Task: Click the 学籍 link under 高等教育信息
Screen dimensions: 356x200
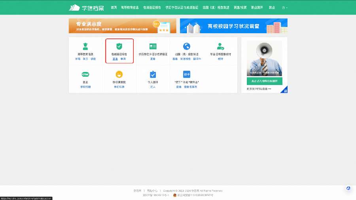Action: [x=78, y=59]
